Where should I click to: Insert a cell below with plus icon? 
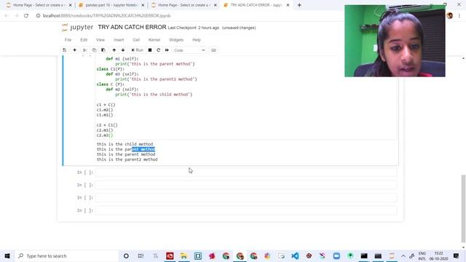coord(74,50)
